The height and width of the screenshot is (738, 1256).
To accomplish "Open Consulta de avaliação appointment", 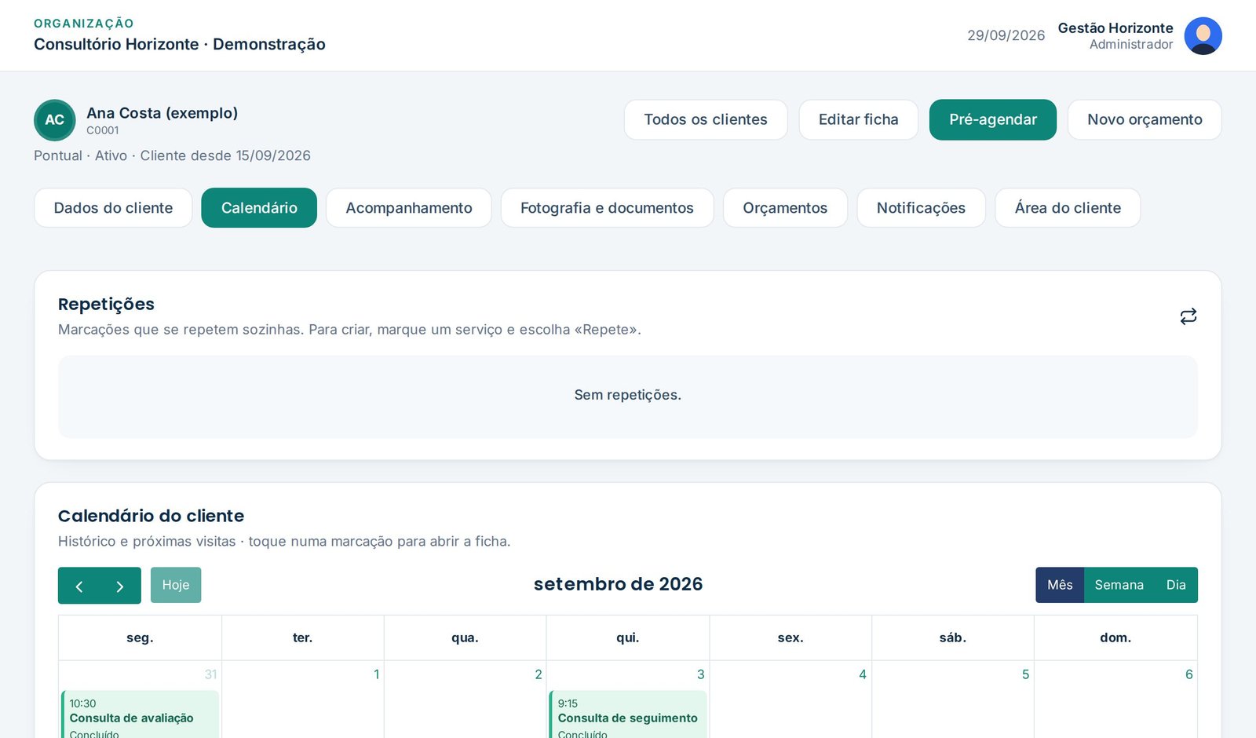I will coord(140,715).
